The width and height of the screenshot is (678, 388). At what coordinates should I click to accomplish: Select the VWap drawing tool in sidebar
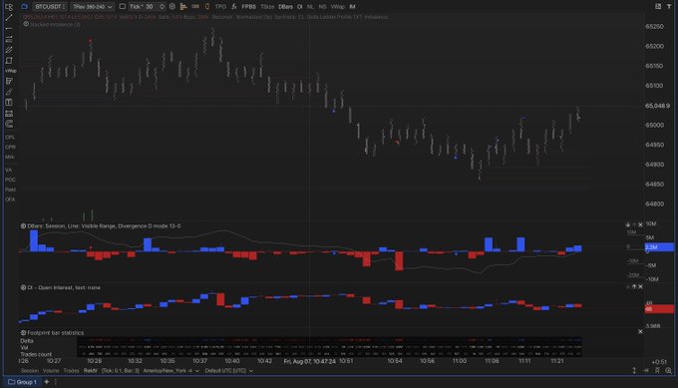tap(10, 71)
